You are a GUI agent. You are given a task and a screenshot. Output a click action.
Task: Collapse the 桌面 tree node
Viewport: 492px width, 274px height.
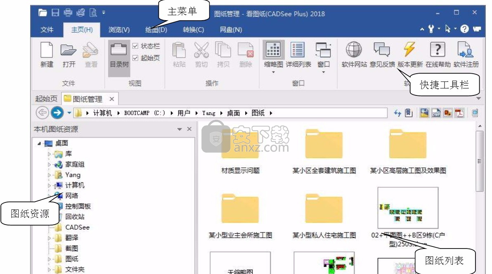[39, 143]
